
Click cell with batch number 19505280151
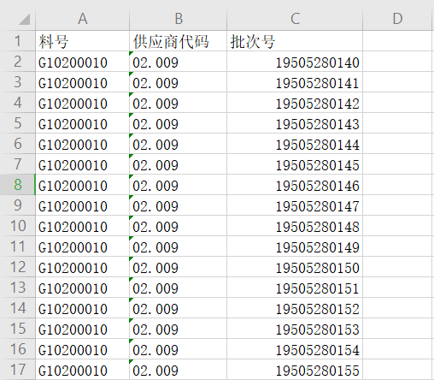295,288
